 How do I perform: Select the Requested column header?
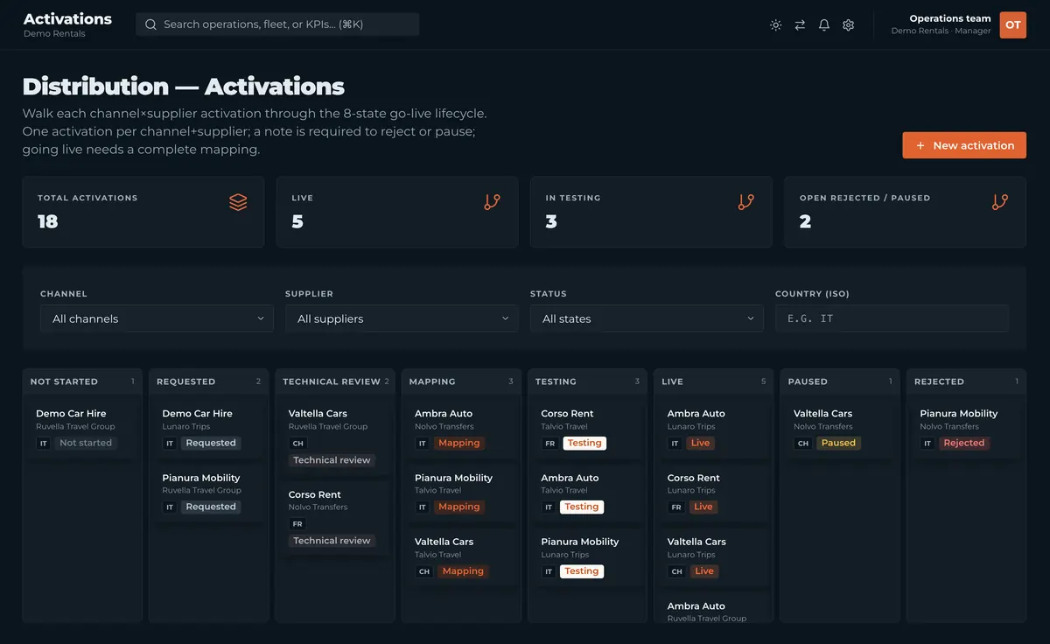[208, 381]
